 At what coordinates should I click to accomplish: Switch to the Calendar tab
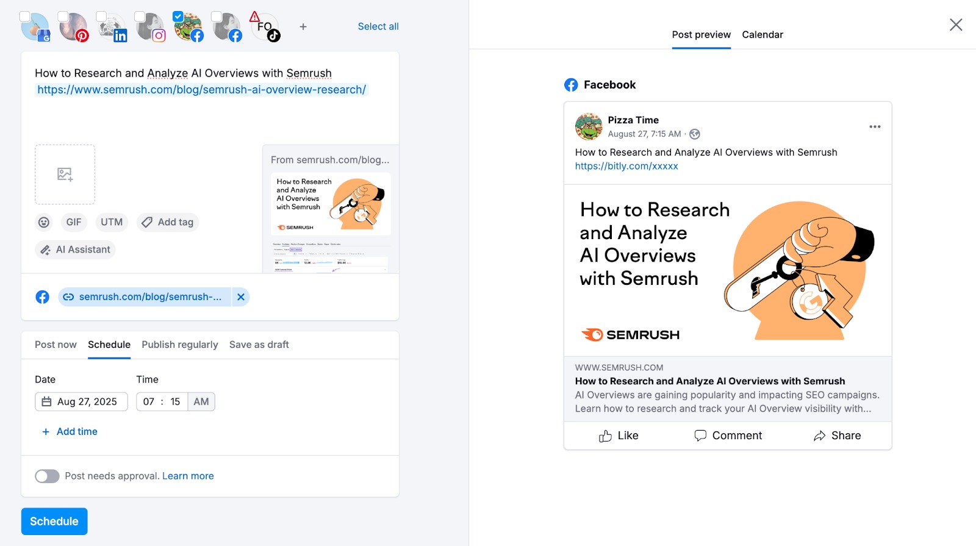coord(762,35)
